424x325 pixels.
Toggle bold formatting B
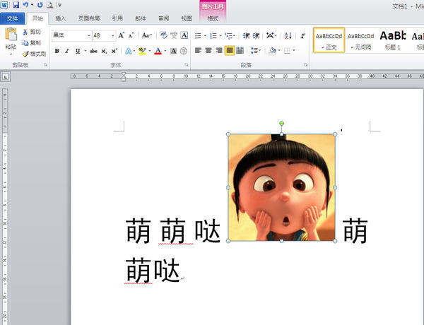click(x=57, y=51)
